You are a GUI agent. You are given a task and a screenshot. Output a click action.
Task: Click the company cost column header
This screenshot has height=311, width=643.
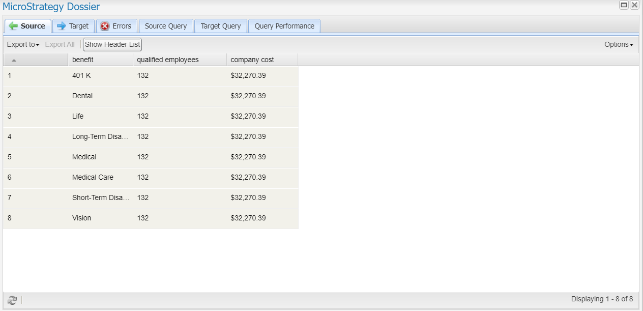point(252,60)
